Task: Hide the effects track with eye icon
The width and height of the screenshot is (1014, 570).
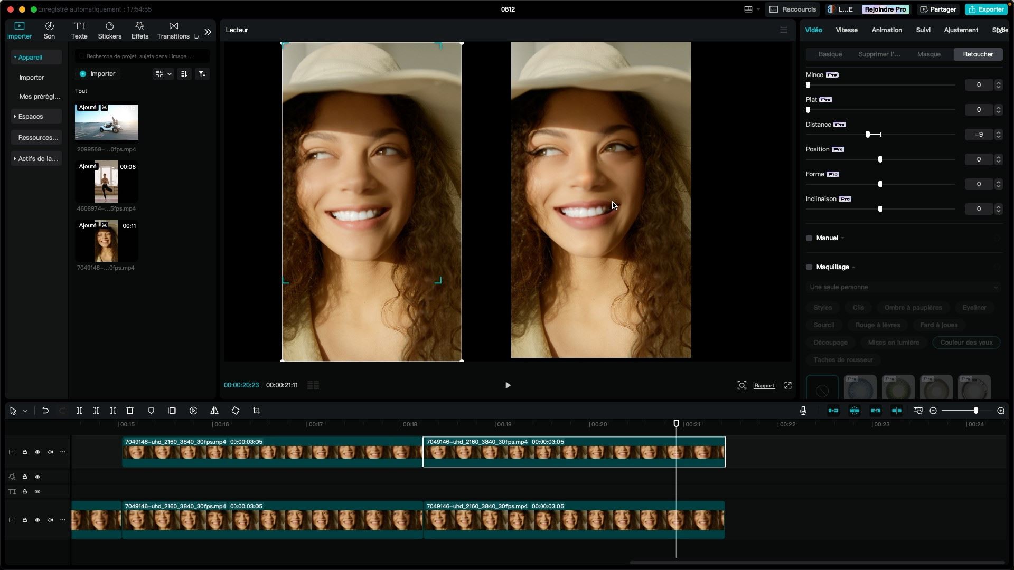Action: [37, 477]
